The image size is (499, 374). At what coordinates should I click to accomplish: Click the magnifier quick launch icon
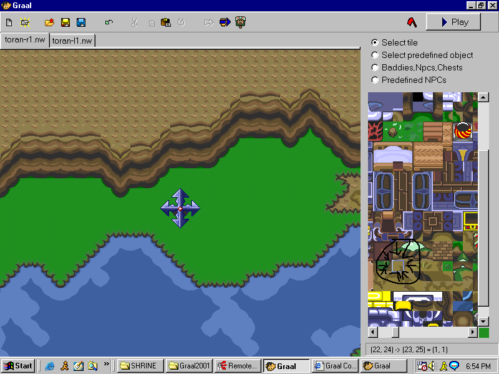[x=92, y=366]
